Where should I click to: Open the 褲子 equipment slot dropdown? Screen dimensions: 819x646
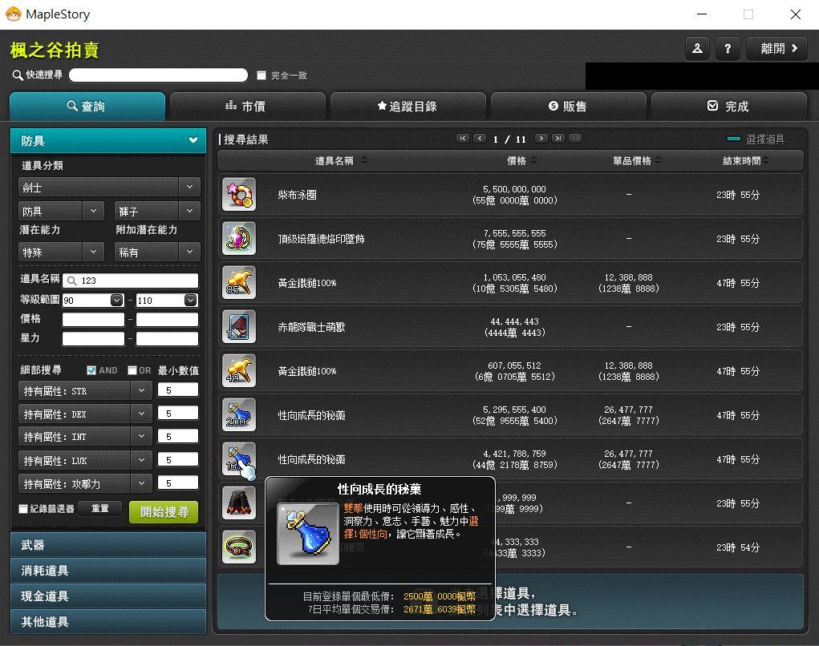[156, 211]
